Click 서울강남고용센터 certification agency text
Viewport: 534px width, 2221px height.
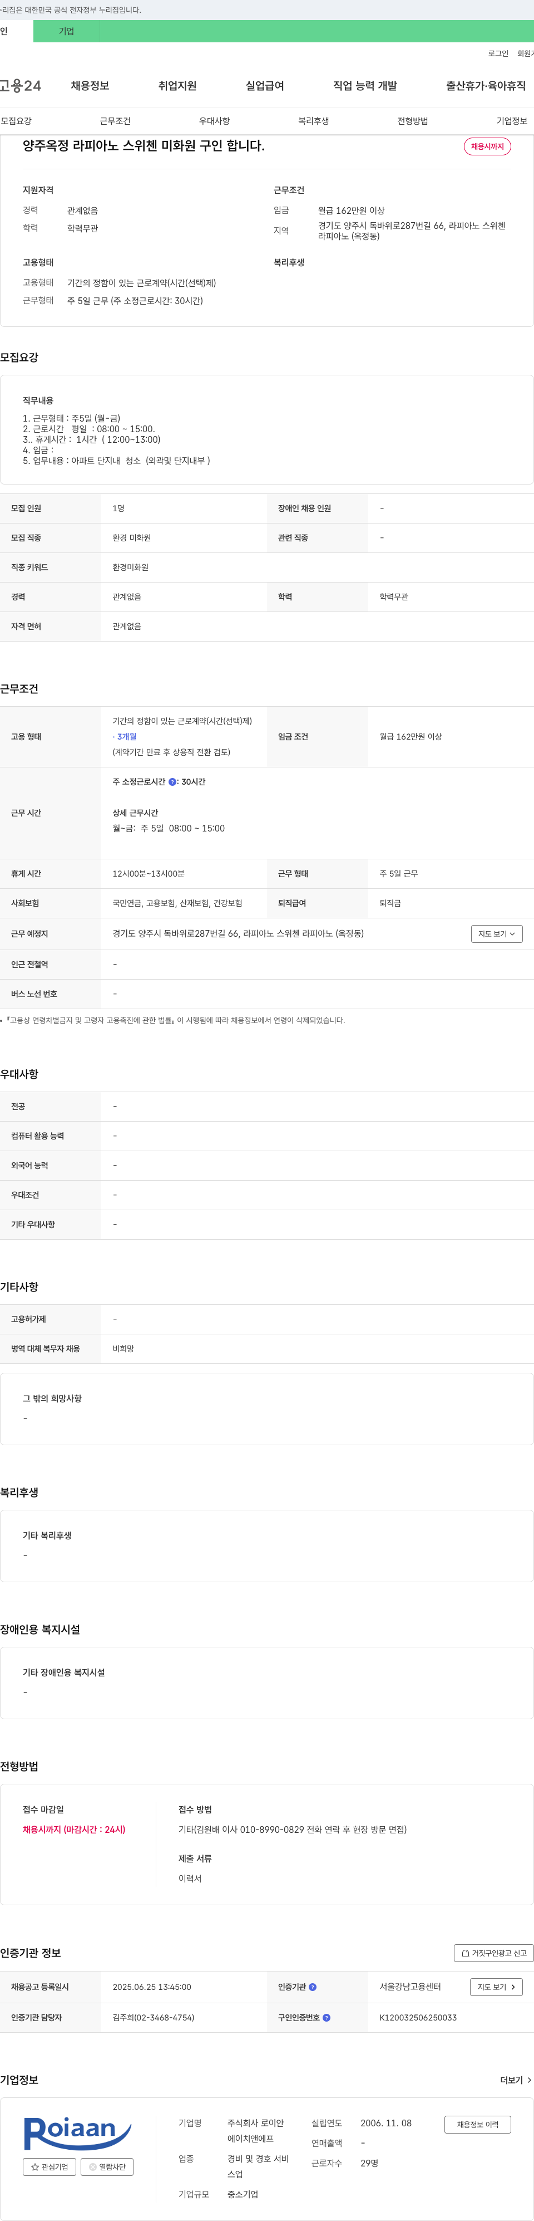[x=410, y=1987]
